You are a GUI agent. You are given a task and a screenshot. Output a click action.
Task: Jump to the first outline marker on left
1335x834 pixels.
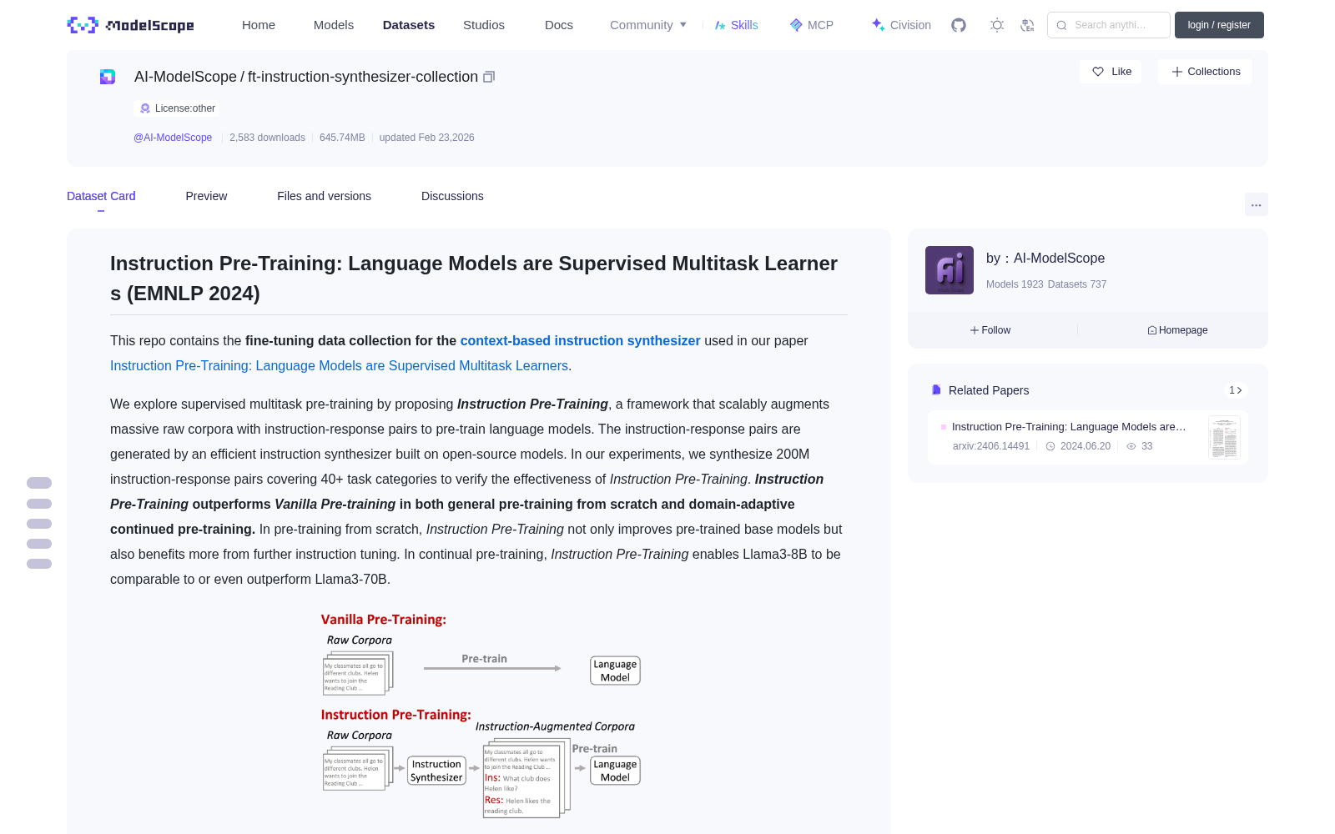click(39, 483)
